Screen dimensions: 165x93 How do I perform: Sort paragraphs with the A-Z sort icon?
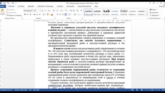tap(78, 11)
